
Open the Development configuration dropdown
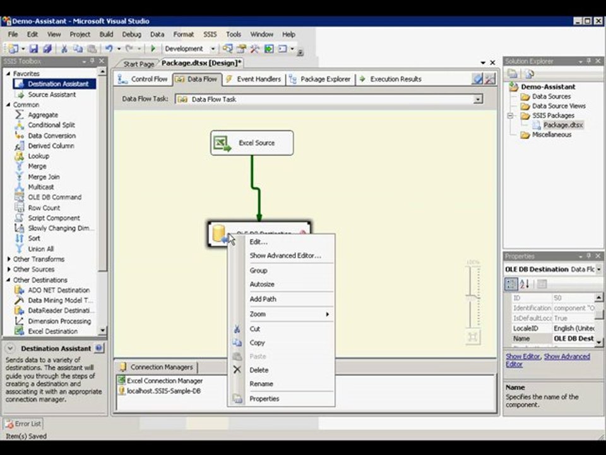click(x=213, y=49)
